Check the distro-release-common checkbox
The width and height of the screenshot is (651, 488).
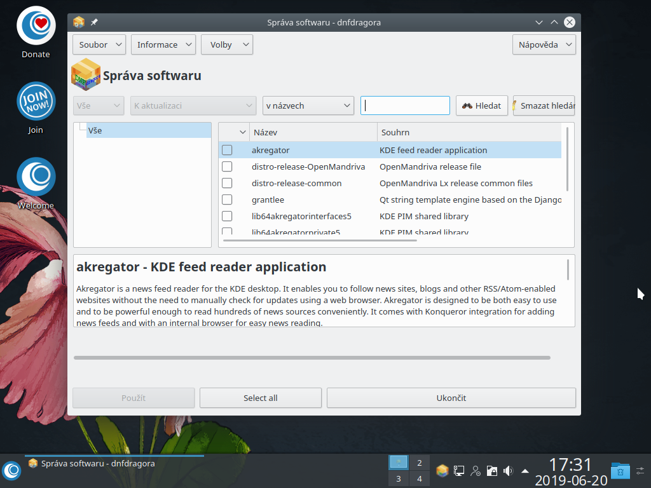tap(226, 183)
